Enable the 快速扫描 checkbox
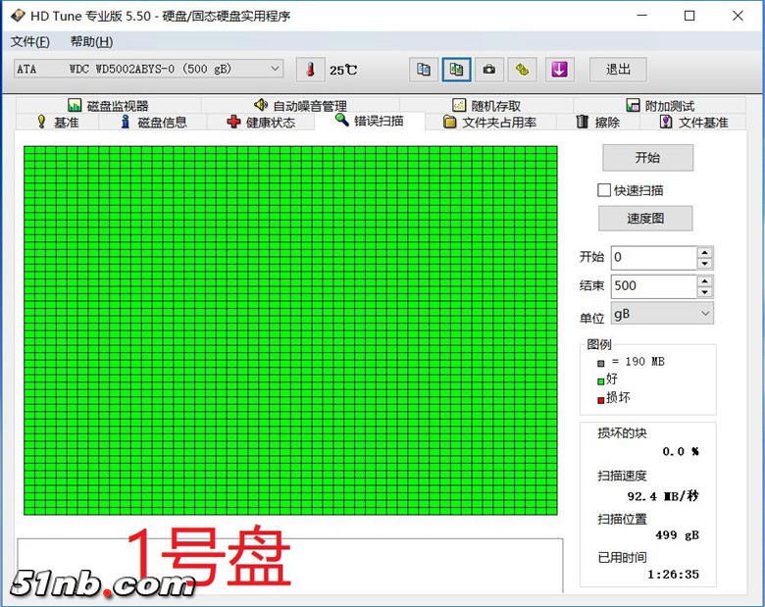The height and width of the screenshot is (607, 765). point(604,190)
